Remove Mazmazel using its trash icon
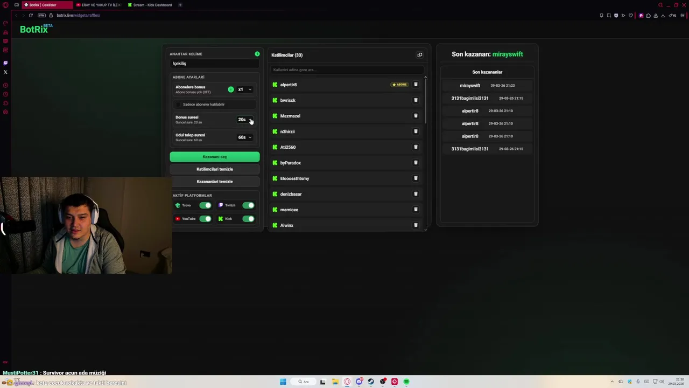 pos(416,116)
